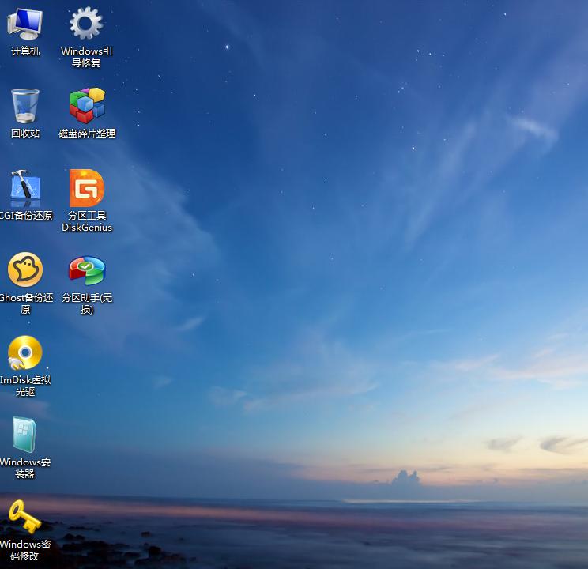Screen dimensions: 588x569
Task: Select the Windows引导修复 gear icon
Action: coord(86,23)
